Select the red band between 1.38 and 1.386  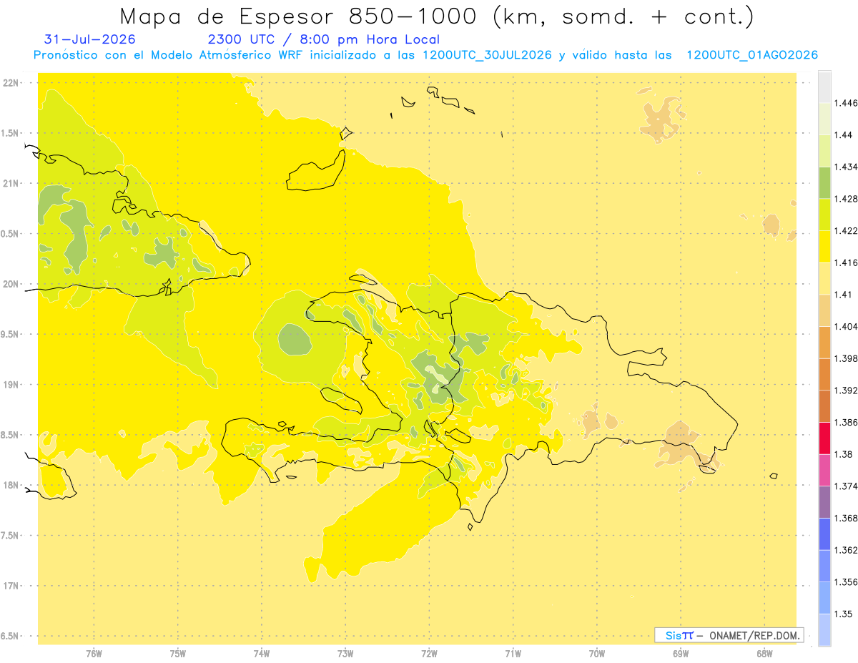(x=824, y=438)
